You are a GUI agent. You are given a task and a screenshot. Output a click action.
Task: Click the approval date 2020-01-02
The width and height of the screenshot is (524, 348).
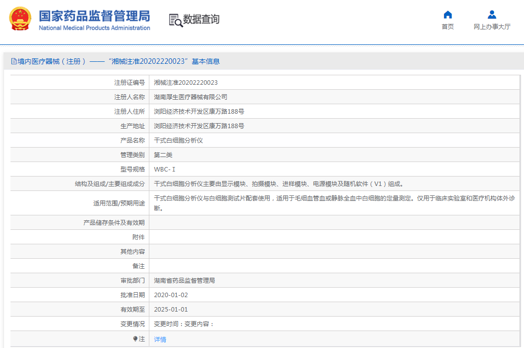pos(171,295)
